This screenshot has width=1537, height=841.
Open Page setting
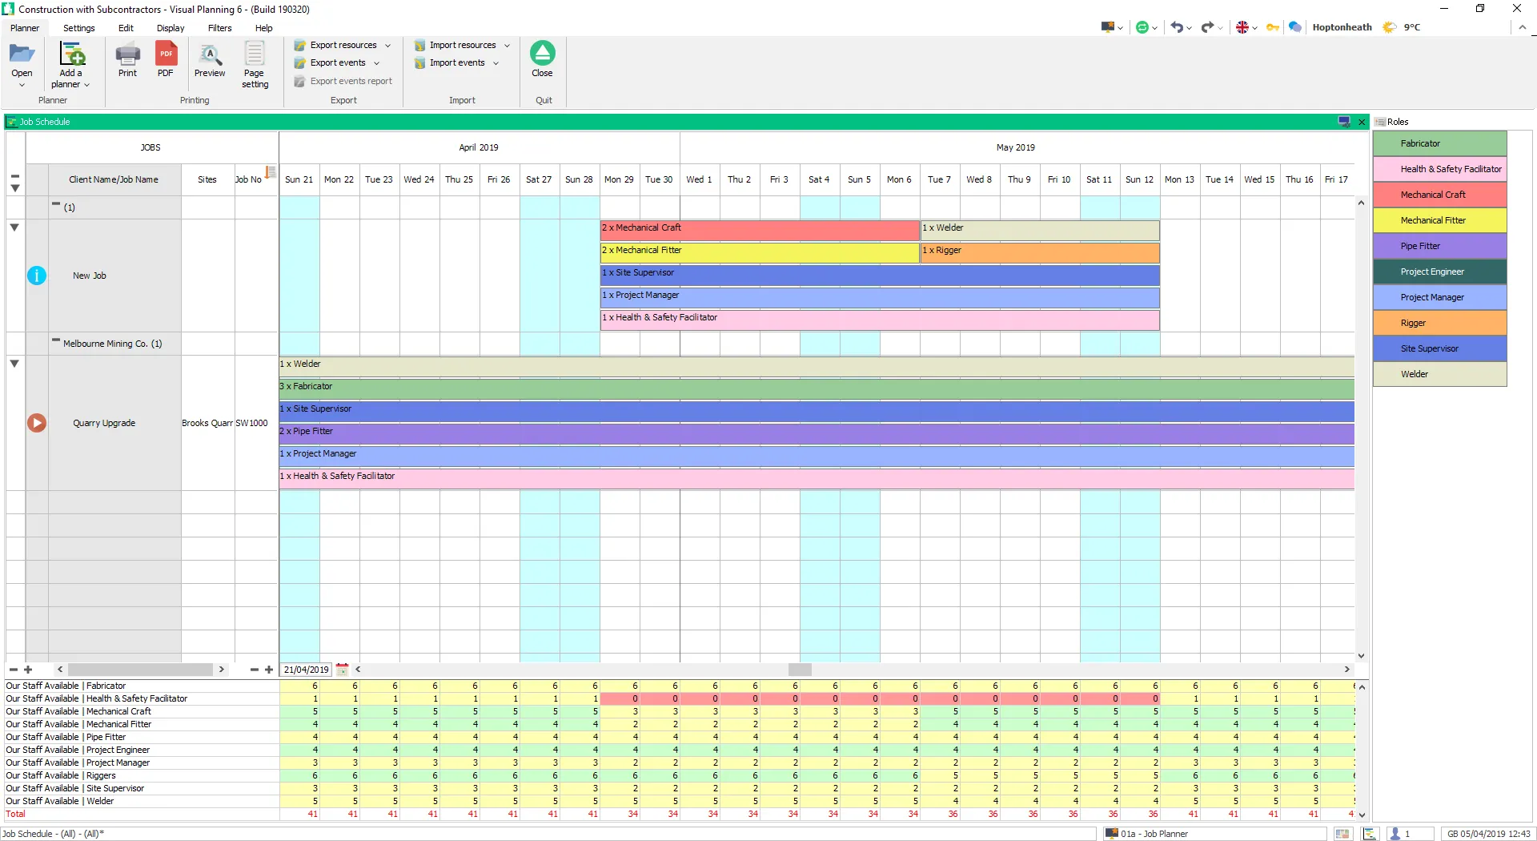point(255,55)
